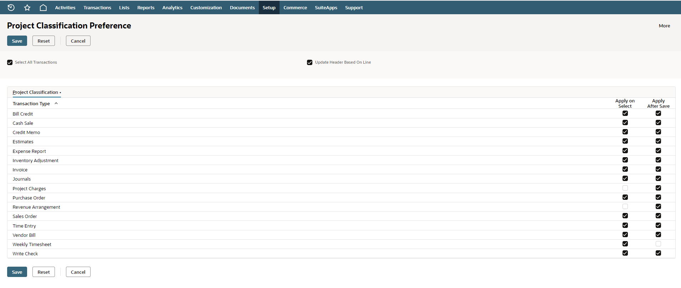Image resolution: width=681 pixels, height=288 pixels.
Task: Select the Purchase Order row label
Action: (x=29, y=198)
